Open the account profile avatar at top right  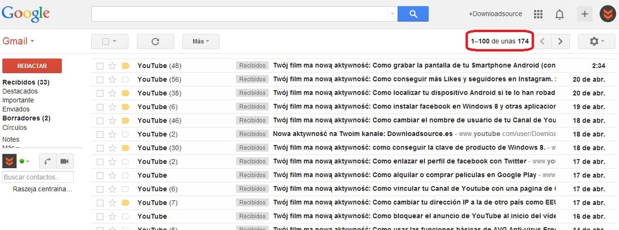(x=608, y=14)
